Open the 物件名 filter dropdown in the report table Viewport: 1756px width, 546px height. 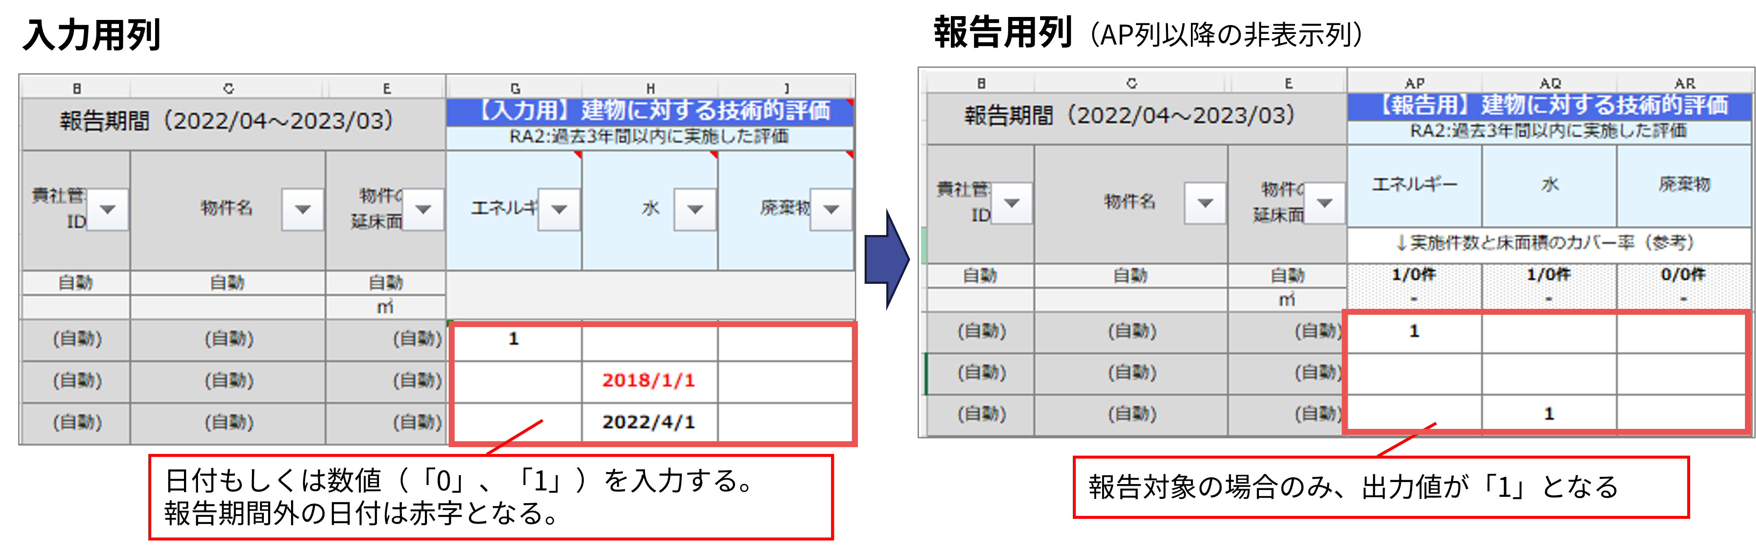(1205, 203)
